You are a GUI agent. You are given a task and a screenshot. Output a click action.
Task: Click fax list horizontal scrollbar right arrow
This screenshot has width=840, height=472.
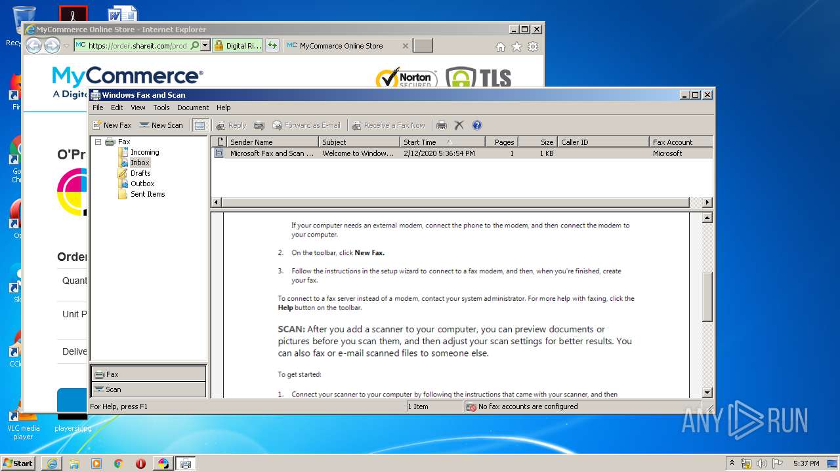pyautogui.click(x=707, y=203)
